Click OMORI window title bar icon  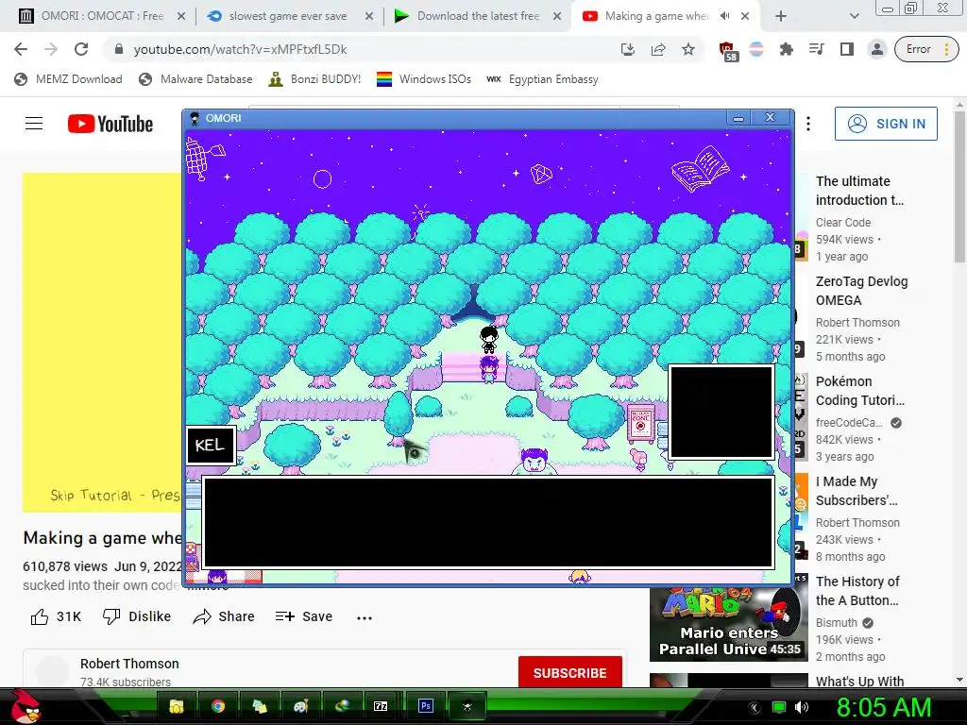tap(195, 118)
